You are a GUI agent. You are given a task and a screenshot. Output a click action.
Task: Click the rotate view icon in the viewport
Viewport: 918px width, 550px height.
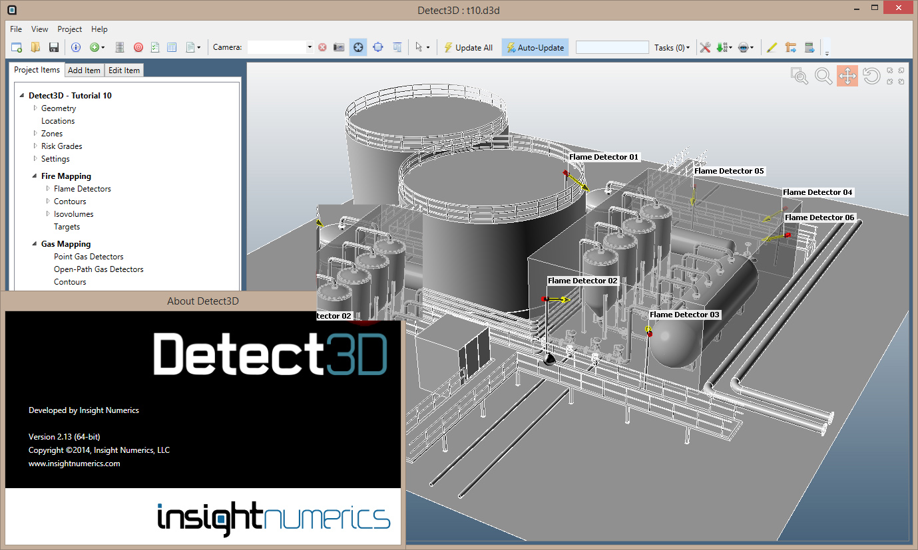pos(871,75)
